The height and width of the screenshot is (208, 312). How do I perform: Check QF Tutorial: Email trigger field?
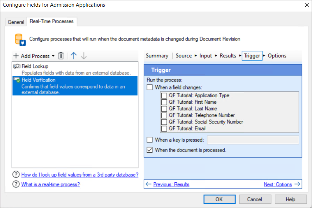(164, 128)
